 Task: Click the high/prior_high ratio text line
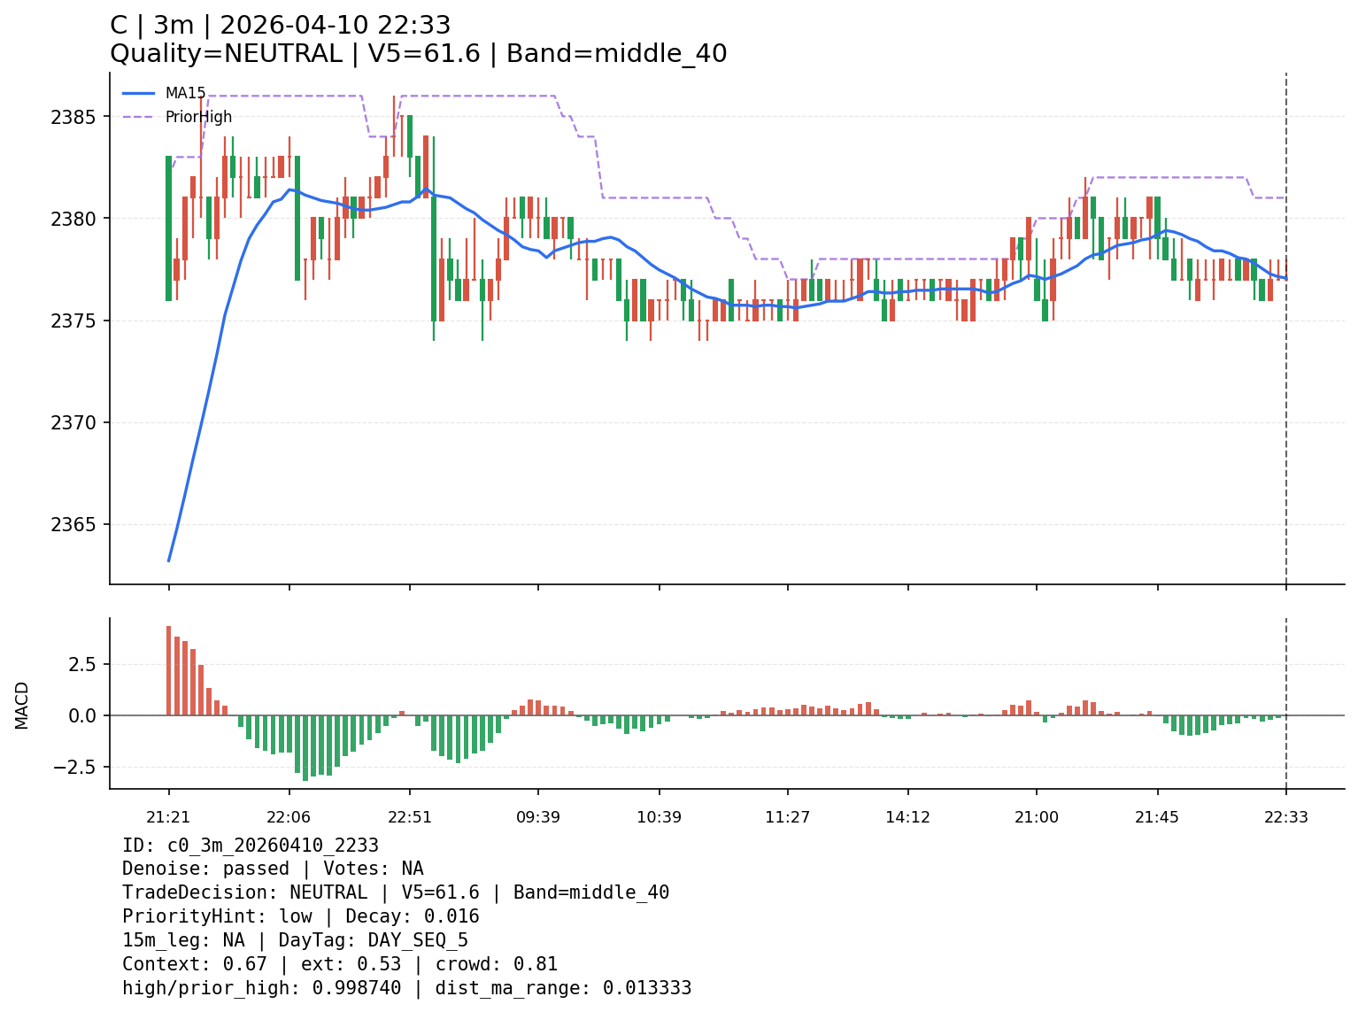(406, 988)
